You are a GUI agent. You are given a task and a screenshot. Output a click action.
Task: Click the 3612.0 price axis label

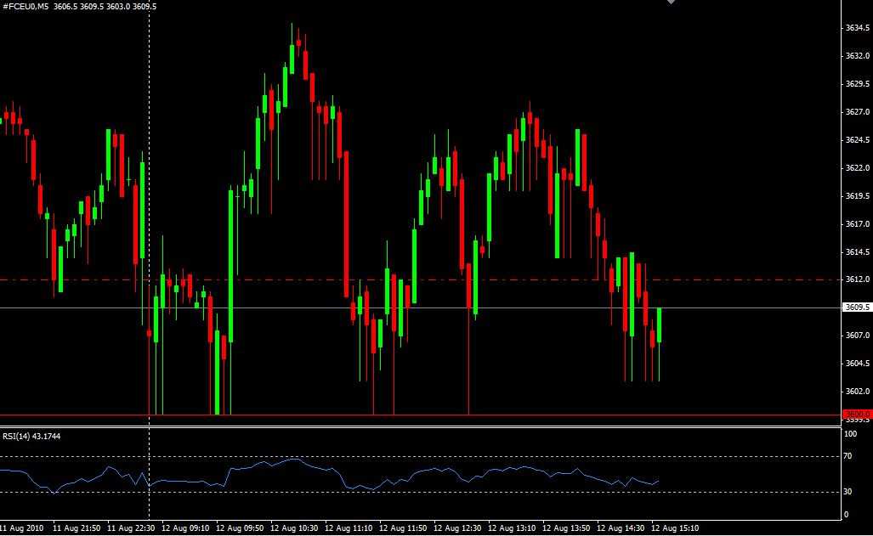(x=858, y=279)
